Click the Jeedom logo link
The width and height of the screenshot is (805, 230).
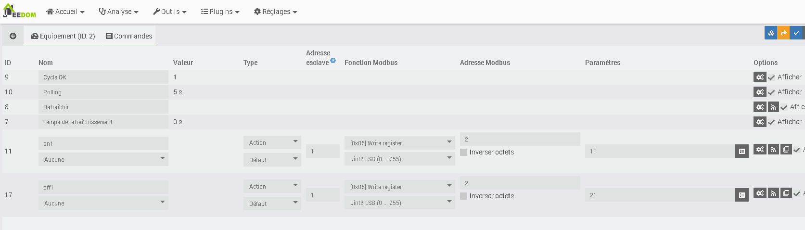pyautogui.click(x=19, y=11)
